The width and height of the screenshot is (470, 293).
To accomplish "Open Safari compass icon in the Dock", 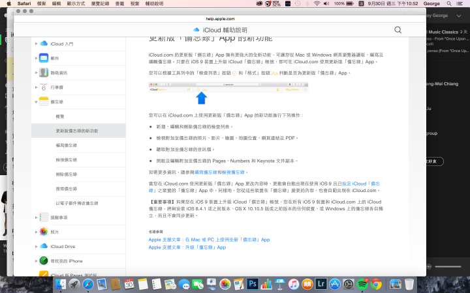I will tap(88, 284).
